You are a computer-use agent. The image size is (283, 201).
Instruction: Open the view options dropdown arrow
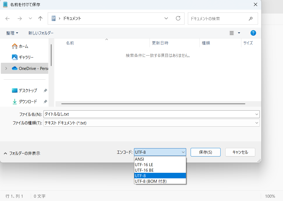pyautogui.click(x=239, y=33)
